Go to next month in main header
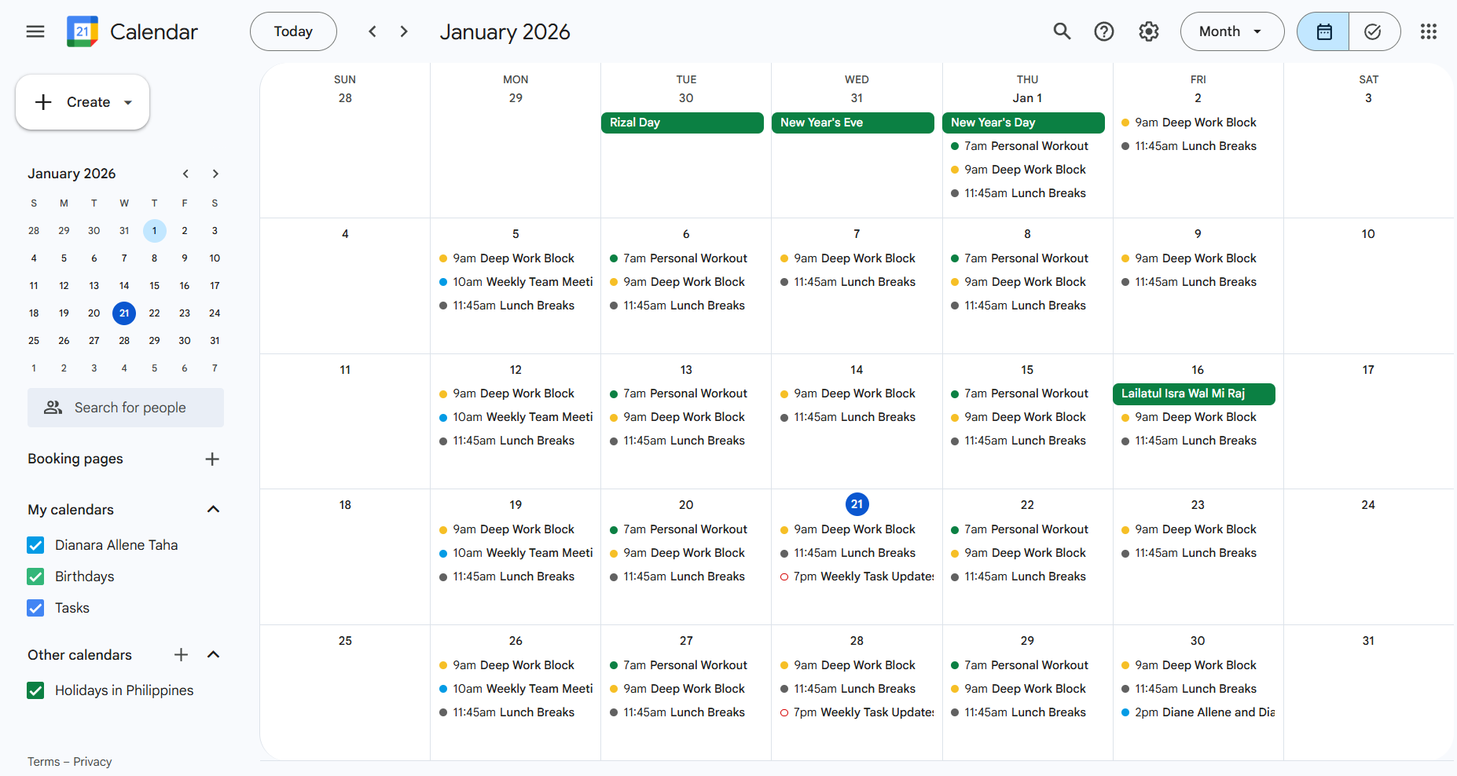 click(x=404, y=31)
